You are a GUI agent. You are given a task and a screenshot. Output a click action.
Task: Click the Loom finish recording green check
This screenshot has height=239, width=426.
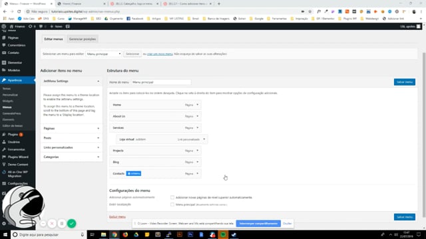[x=71, y=223]
